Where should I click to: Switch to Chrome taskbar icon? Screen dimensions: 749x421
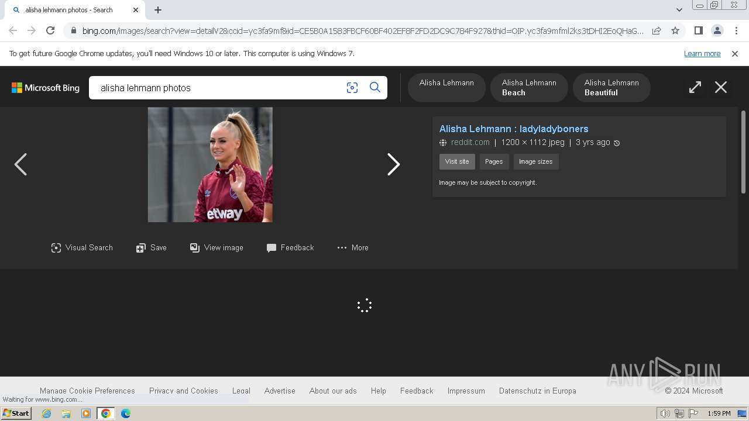click(106, 413)
